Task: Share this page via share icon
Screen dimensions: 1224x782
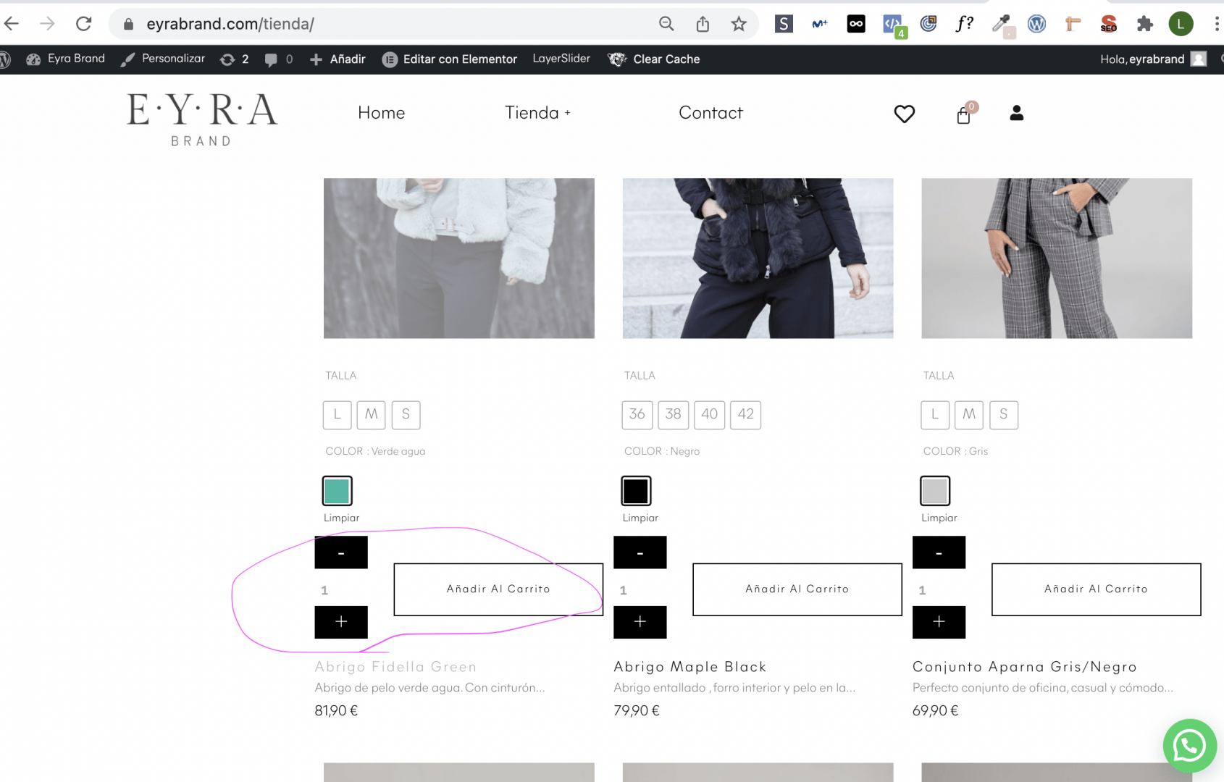Action: (x=703, y=24)
